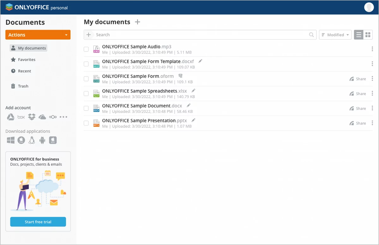Download the Linux desktop application
Image resolution: width=379 pixels, height=245 pixels.
point(32,140)
